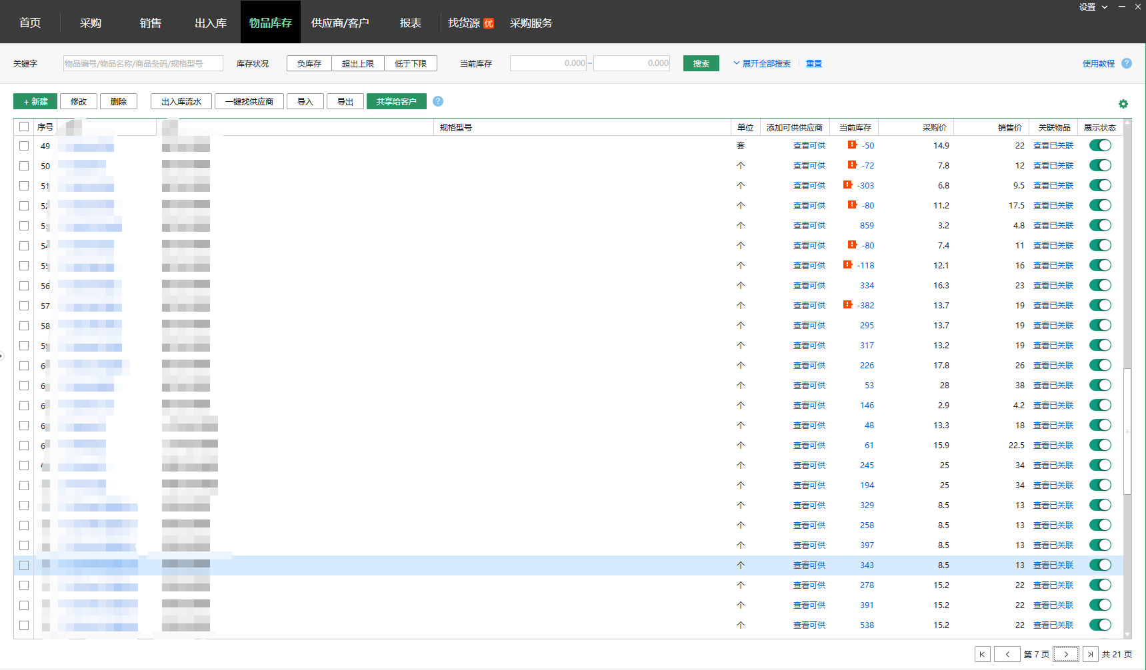Click the 关键字 keyword search input field
This screenshot has width=1146, height=670.
tap(143, 63)
